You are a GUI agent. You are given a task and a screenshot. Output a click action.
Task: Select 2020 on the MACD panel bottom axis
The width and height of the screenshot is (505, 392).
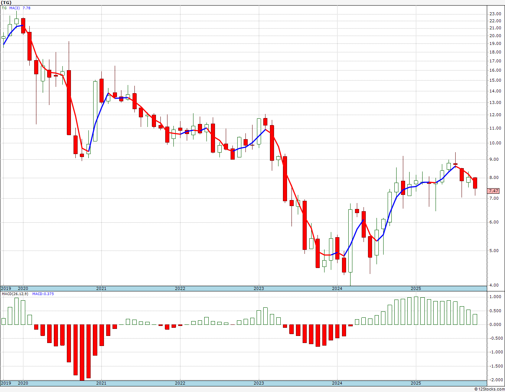23,383
